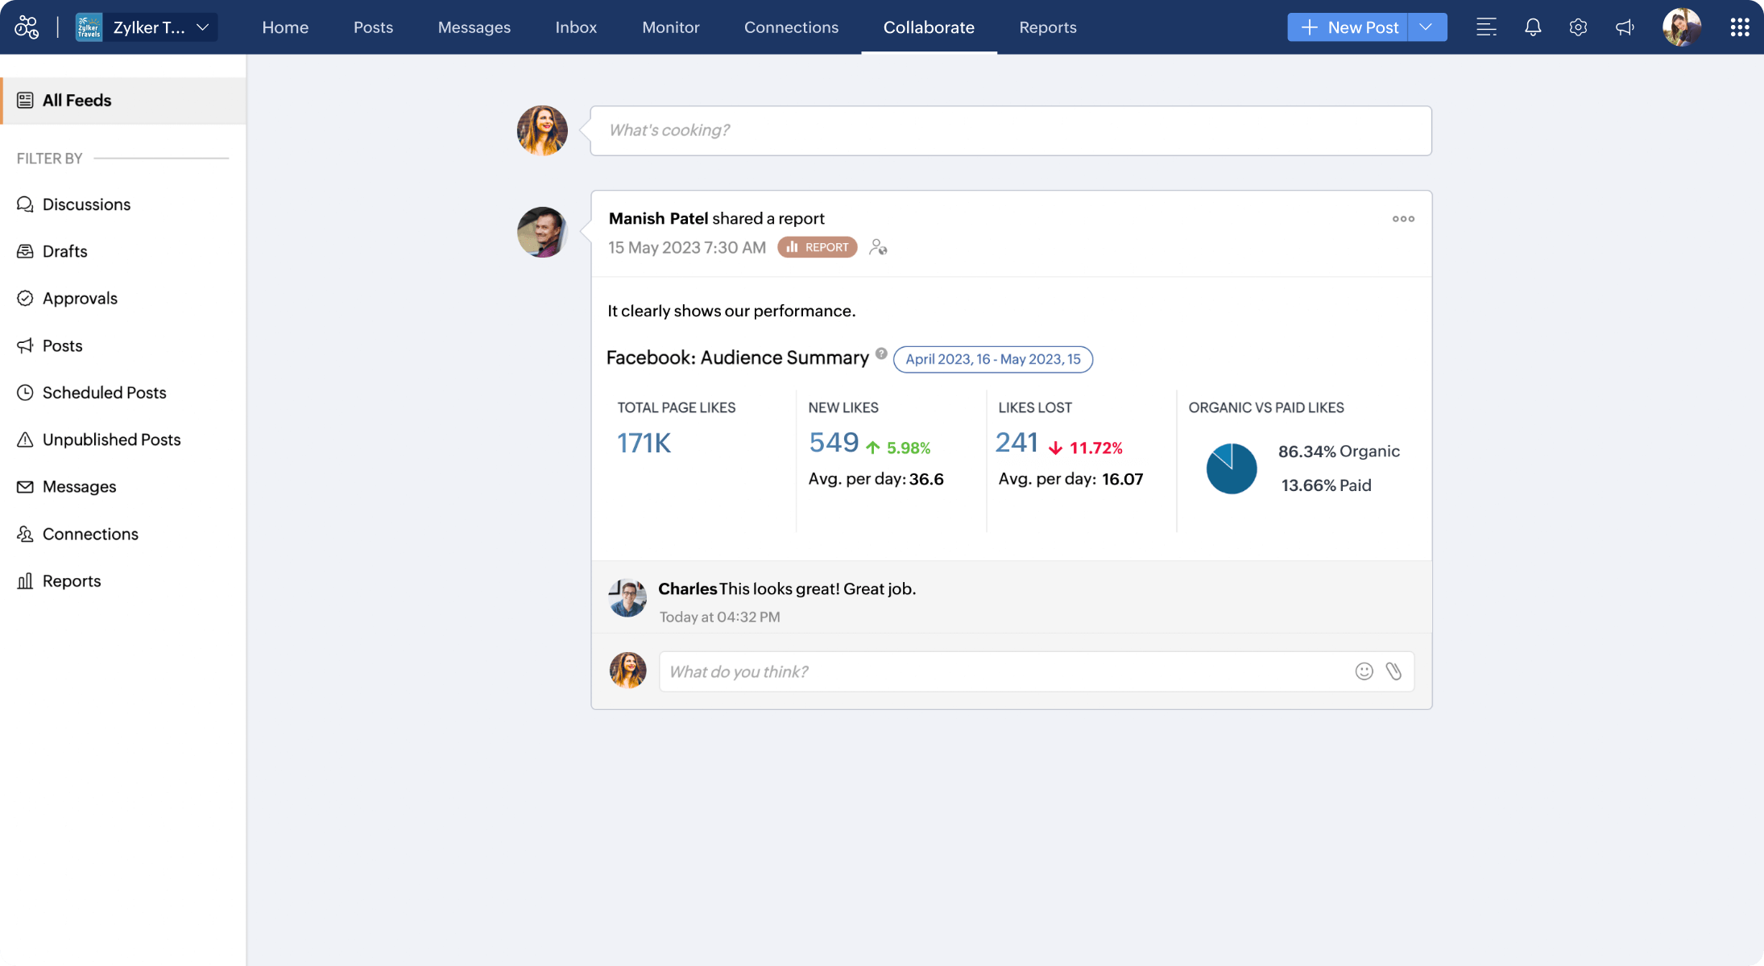Click the list menu icon in the top bar
The width and height of the screenshot is (1764, 966).
[1486, 27]
